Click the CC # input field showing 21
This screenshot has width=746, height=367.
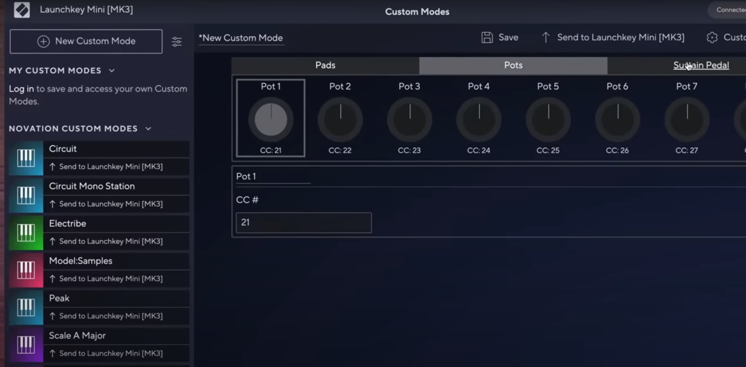tap(304, 223)
